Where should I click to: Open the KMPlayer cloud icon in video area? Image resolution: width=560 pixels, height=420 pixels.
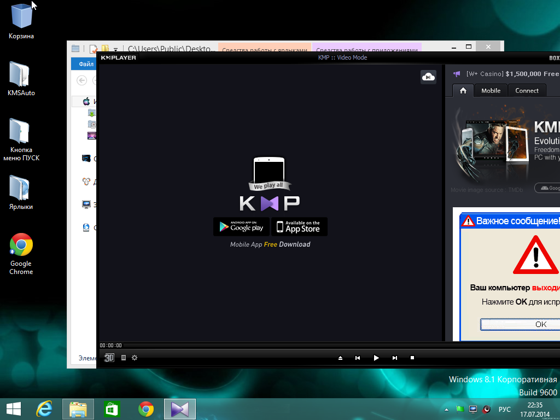pyautogui.click(x=428, y=77)
